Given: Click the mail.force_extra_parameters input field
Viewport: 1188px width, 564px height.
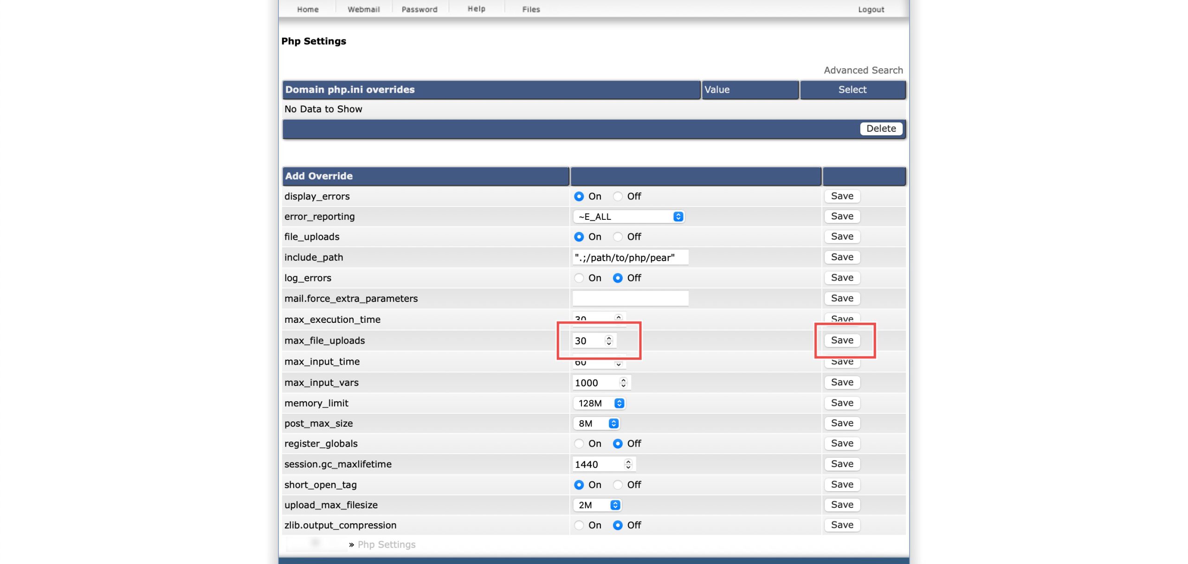Looking at the screenshot, I should [x=630, y=298].
